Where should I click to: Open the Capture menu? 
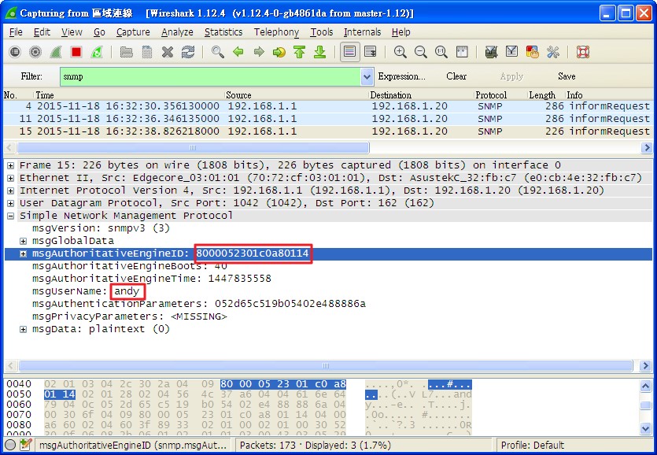133,31
